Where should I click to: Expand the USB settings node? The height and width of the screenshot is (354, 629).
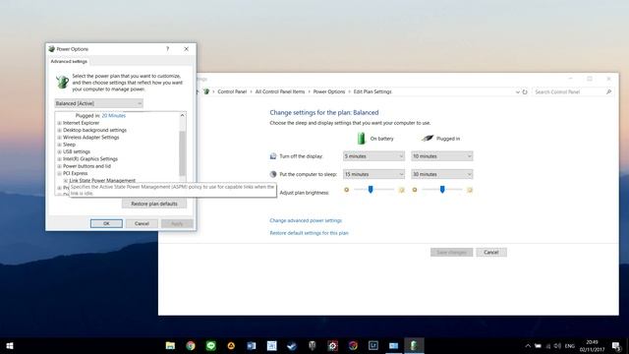(59, 151)
